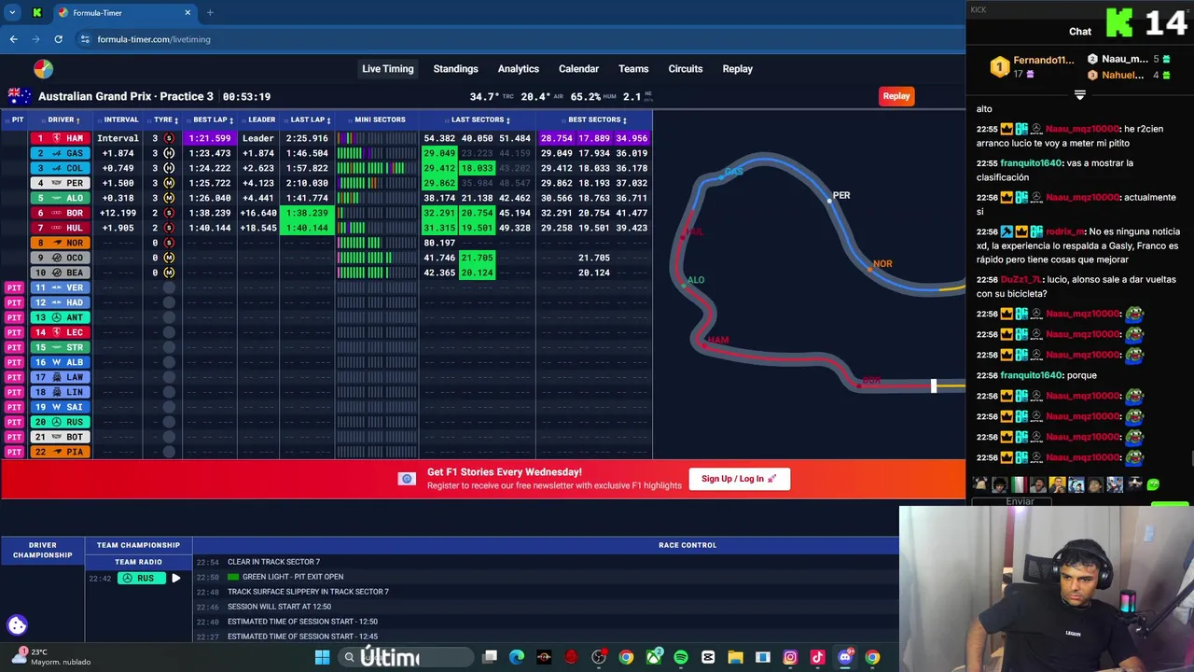Click the Formula-Timer logo icon
Viewport: 1194px width, 672px height.
click(43, 69)
